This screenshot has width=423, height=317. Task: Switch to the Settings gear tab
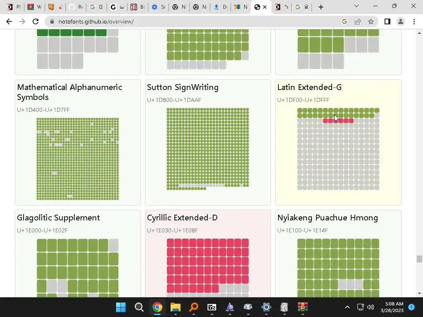click(159, 7)
